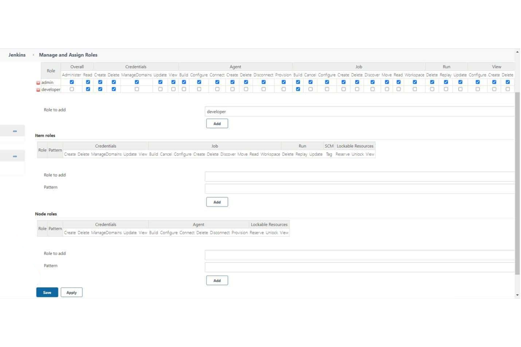
Task: Disable Run Replay permission for admin
Action: 446,82
